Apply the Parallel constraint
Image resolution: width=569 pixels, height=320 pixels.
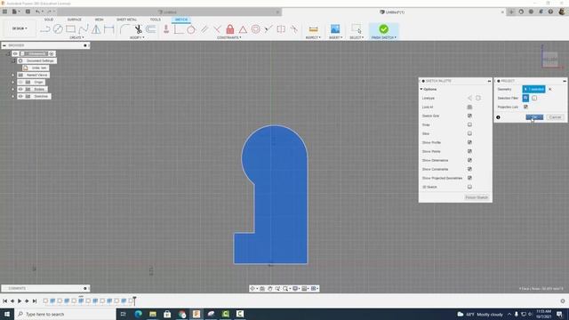(204, 29)
